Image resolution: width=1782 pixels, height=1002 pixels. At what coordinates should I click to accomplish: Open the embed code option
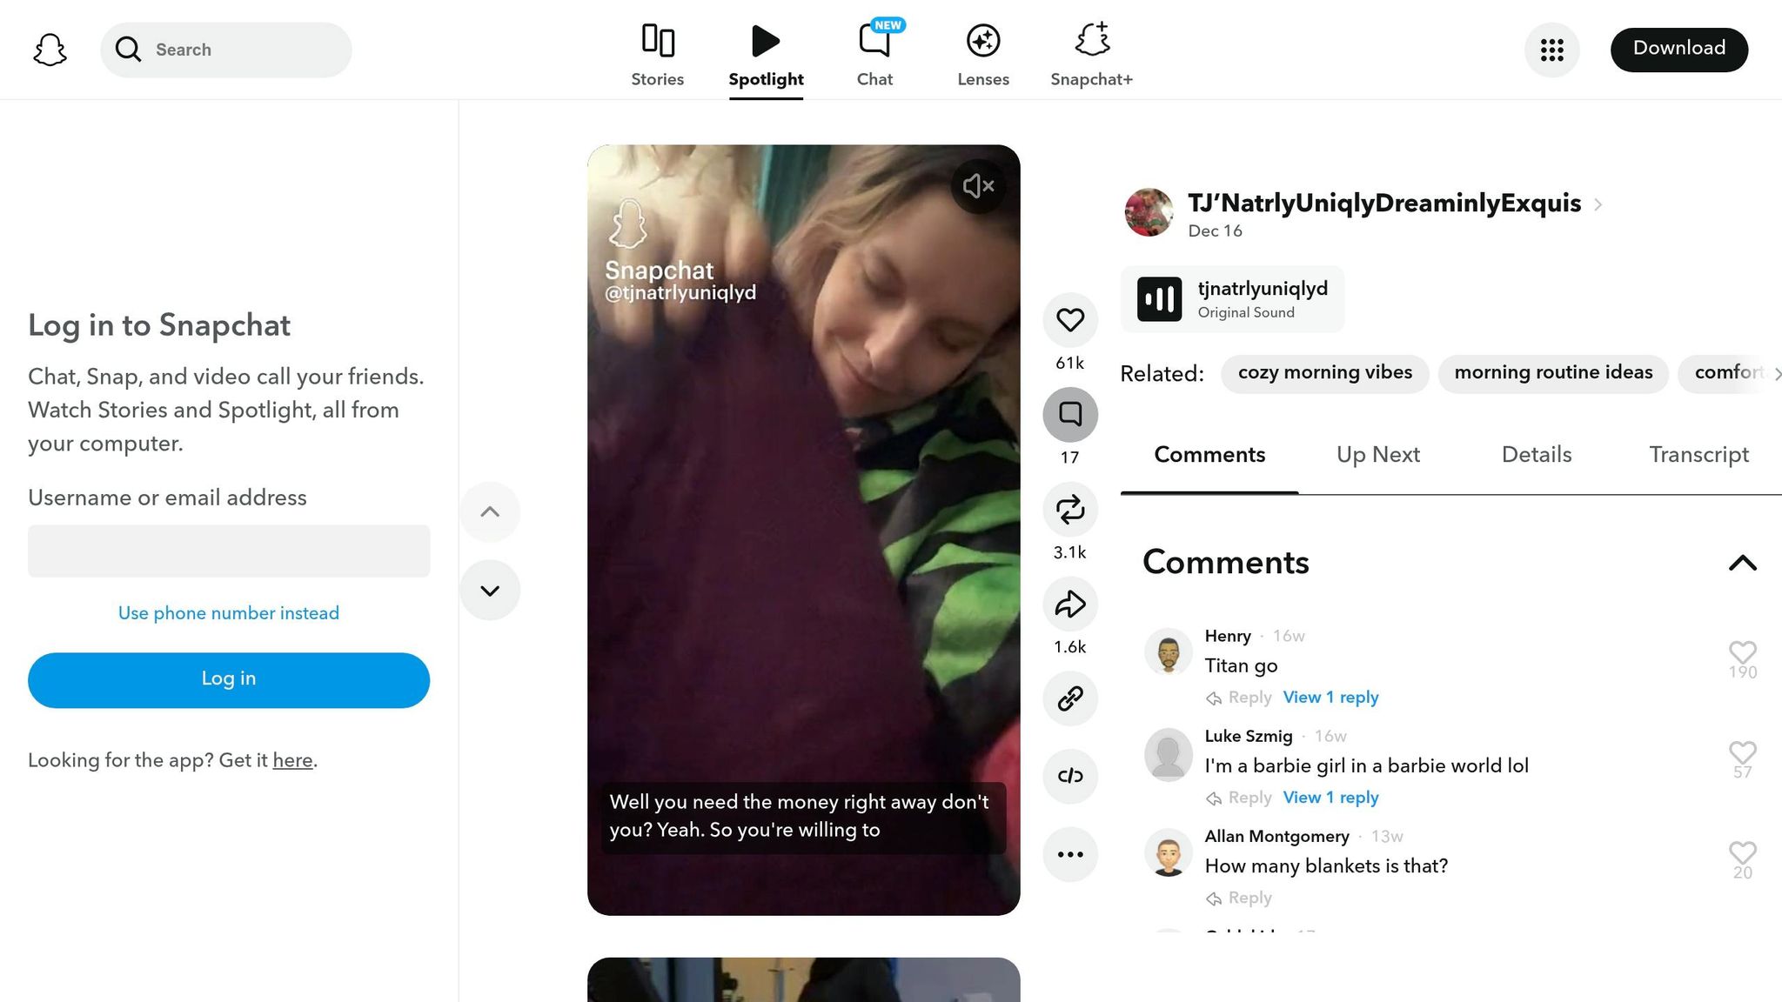tap(1069, 777)
